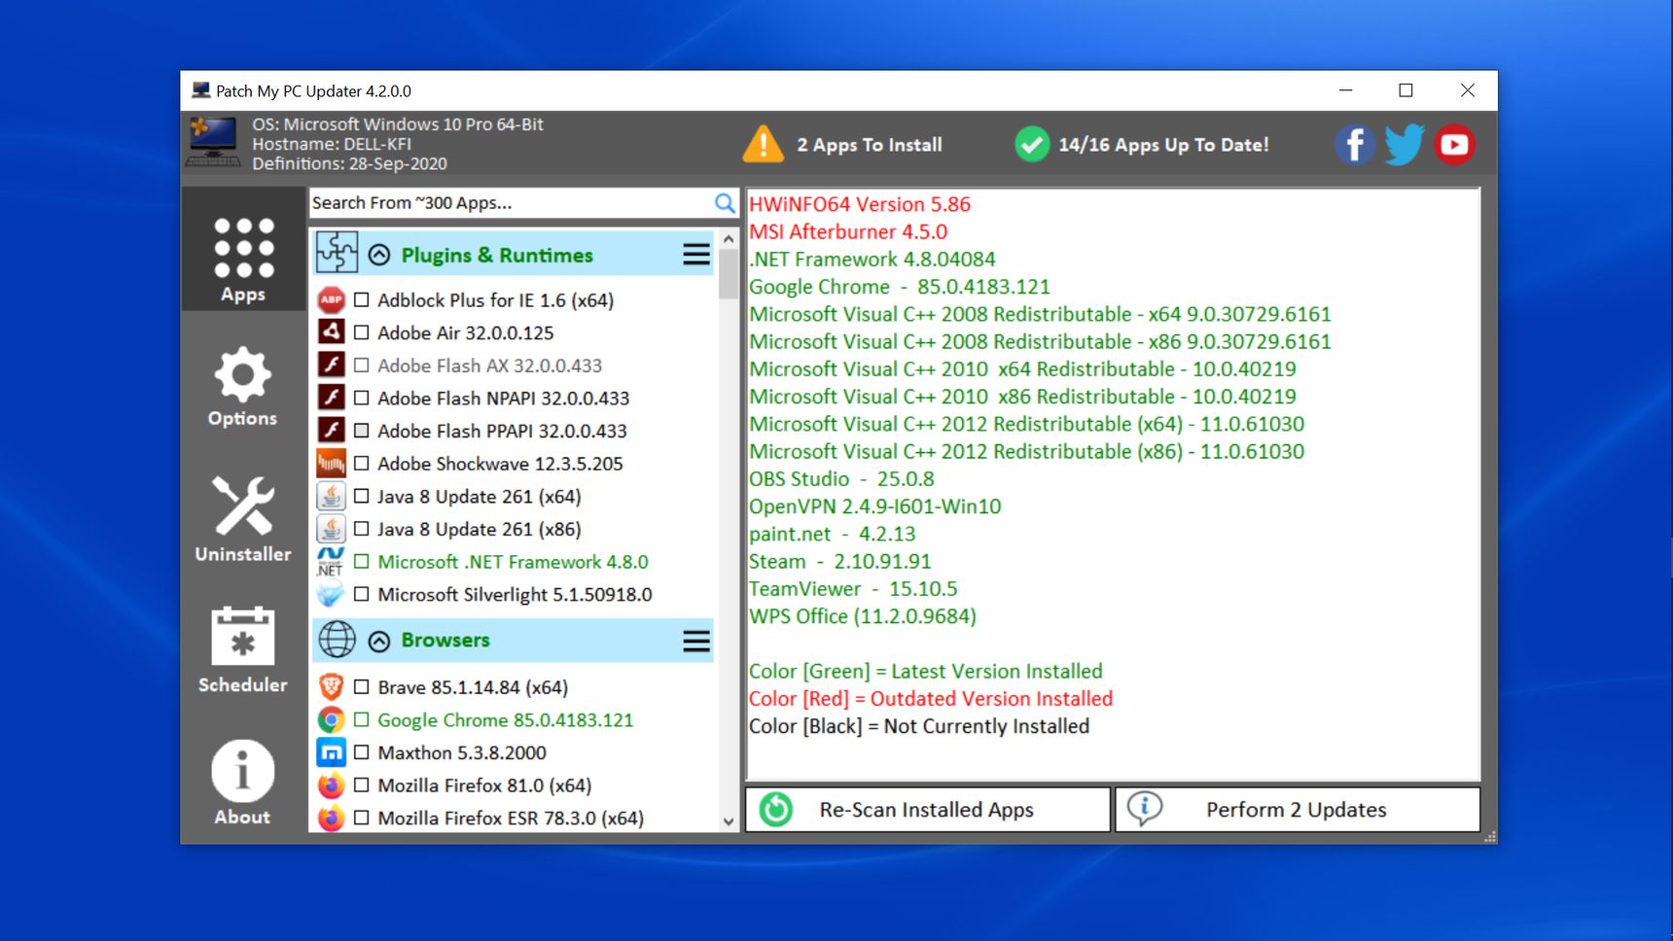Image resolution: width=1673 pixels, height=941 pixels.
Task: Select outdated HWiNFO64 Version 5.86 entry
Action: pos(860,204)
